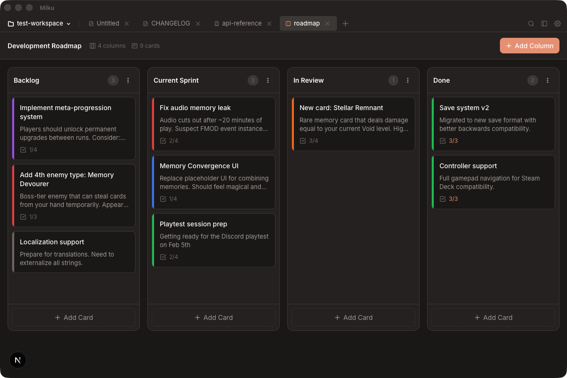Toggle the 3/3 checklist on Save system v2

click(x=442, y=140)
